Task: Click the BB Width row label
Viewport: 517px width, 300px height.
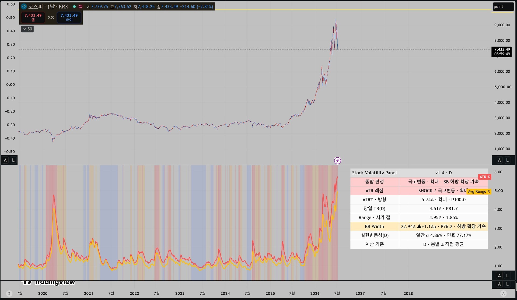Action: pos(374,227)
